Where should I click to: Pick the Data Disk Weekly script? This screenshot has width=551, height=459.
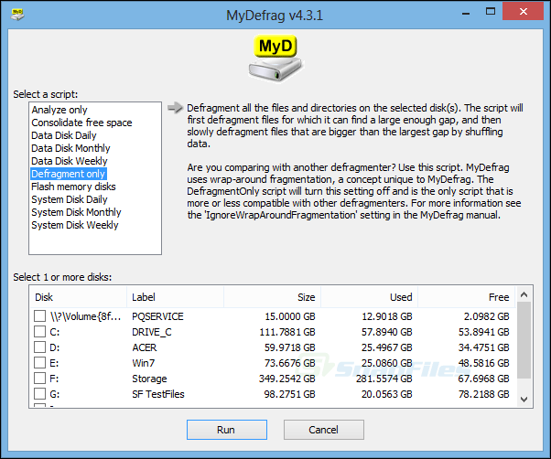[70, 161]
